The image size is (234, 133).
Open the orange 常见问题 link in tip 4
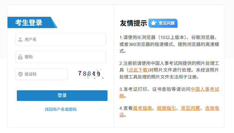tap(190, 108)
